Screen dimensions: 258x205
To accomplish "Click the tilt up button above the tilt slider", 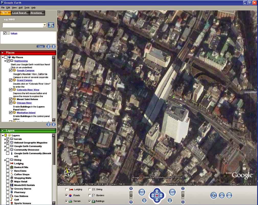I will point(183,189).
